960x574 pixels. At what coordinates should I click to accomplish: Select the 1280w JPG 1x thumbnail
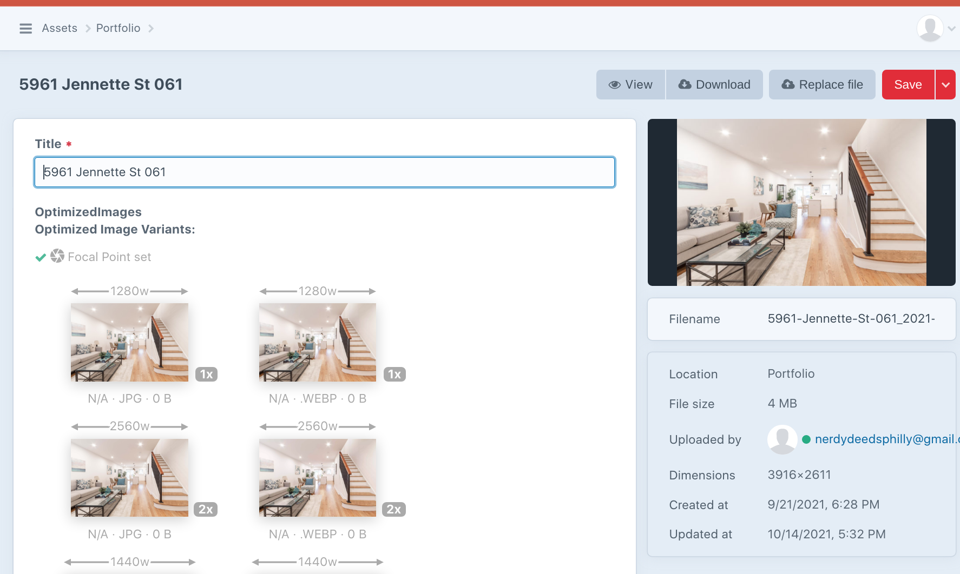pyautogui.click(x=129, y=342)
